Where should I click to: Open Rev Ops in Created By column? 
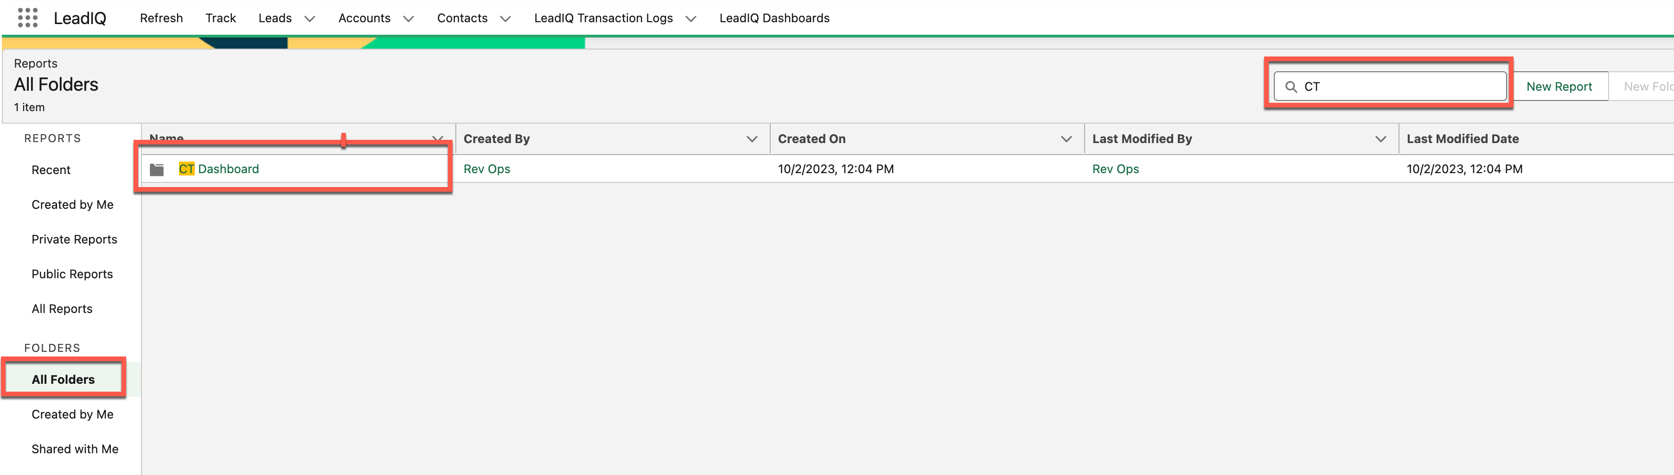click(x=487, y=169)
